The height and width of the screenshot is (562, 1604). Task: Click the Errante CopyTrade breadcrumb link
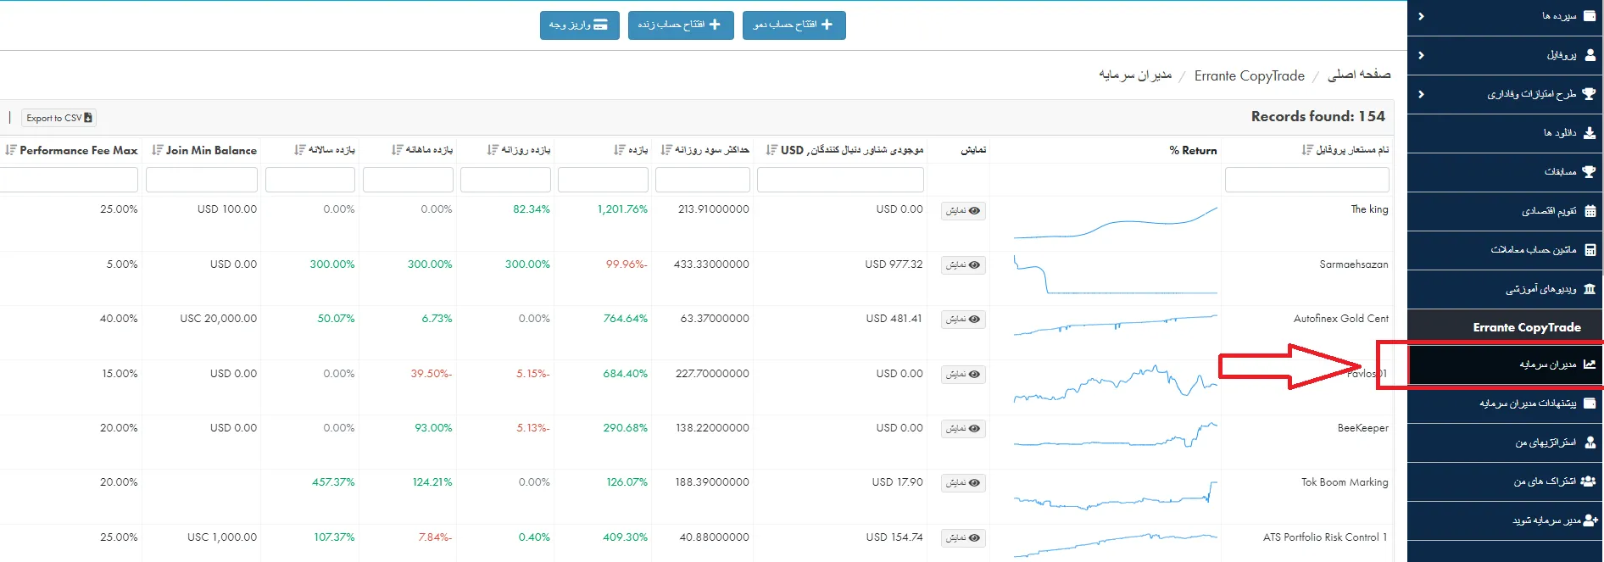coord(1249,75)
